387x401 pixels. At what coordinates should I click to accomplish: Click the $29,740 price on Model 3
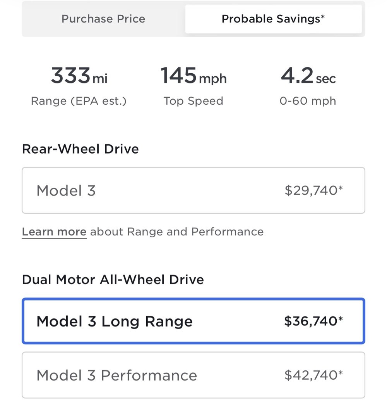[x=311, y=190]
